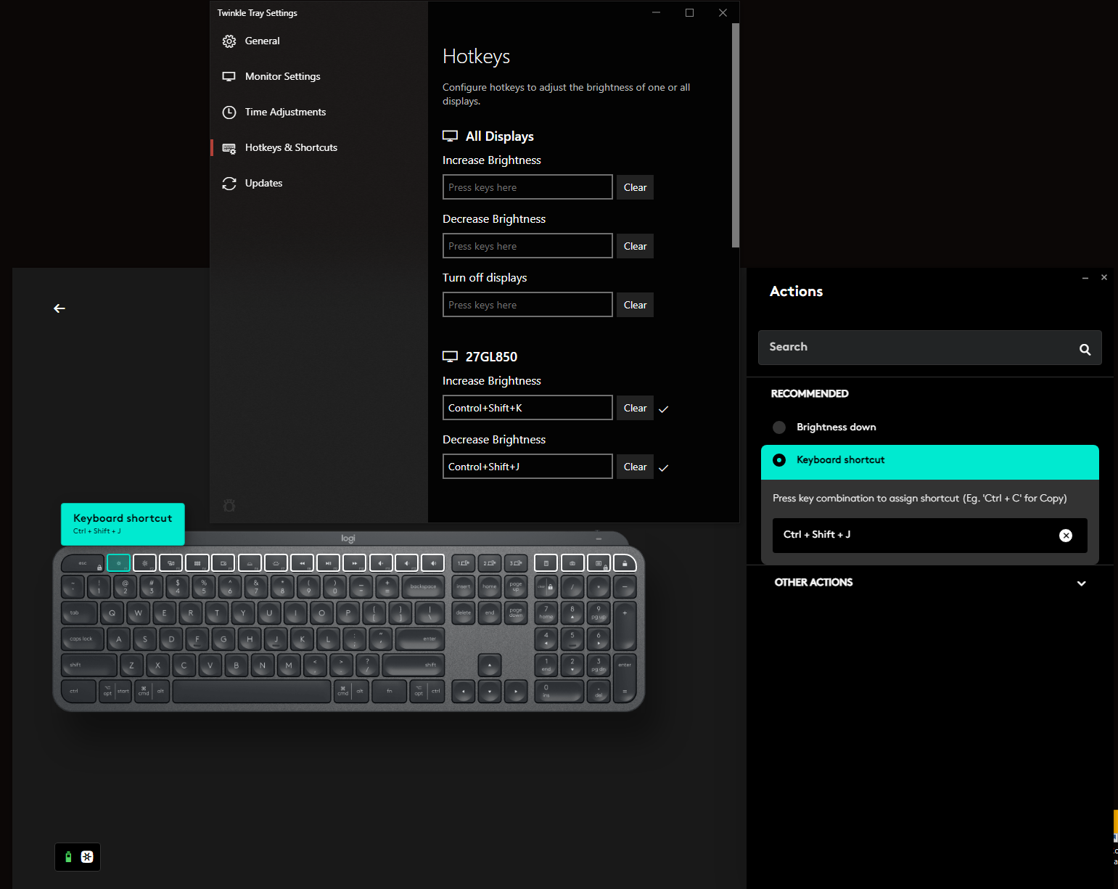1118x889 pixels.
Task: Select Easy-Switch device 3 key
Action: click(x=516, y=563)
